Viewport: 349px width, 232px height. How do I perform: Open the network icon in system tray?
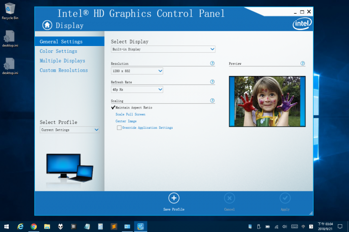point(276,227)
